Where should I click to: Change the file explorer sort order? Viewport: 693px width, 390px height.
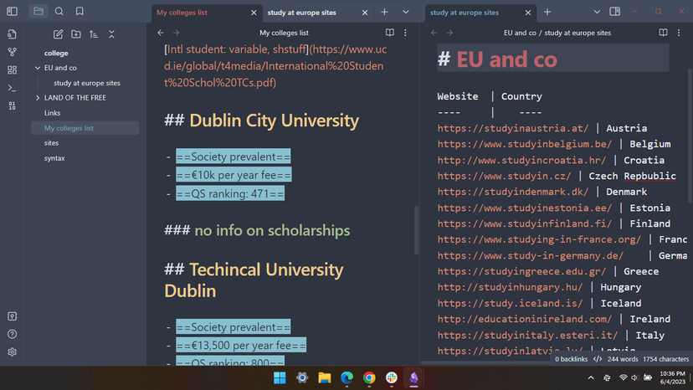click(x=94, y=34)
